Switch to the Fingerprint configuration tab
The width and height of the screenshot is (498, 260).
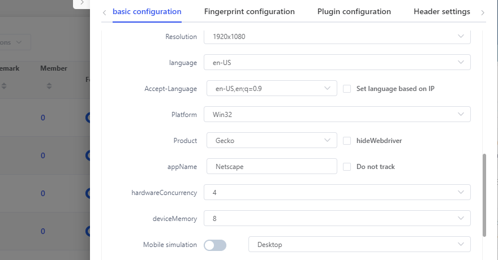click(x=249, y=11)
